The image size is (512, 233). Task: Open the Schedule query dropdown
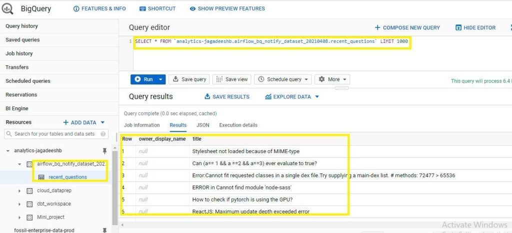[x=283, y=79]
